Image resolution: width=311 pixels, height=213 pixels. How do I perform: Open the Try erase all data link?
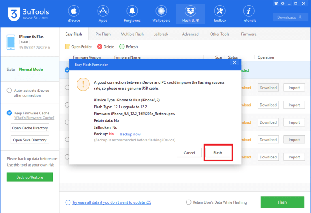112,202
